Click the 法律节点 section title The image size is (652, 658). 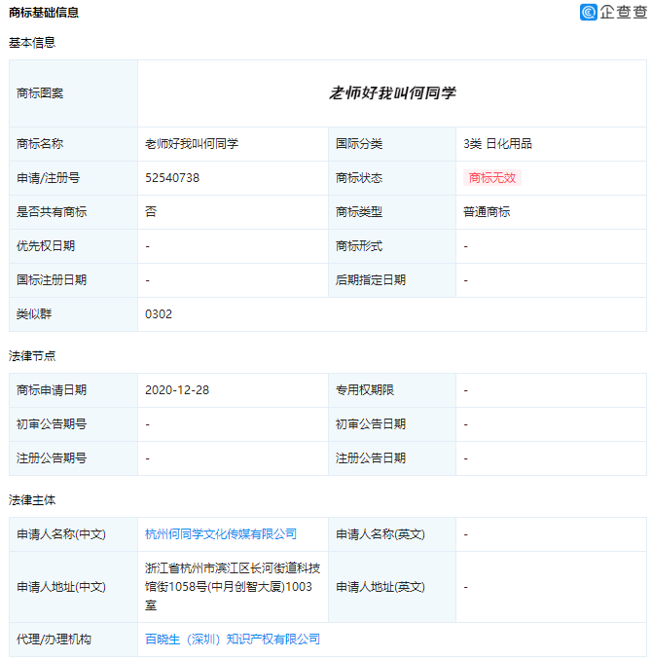coord(32,356)
